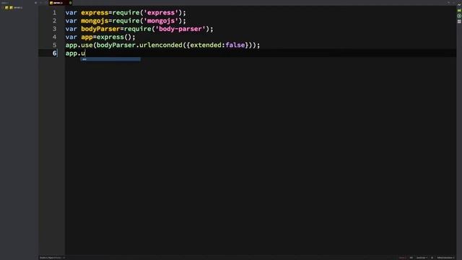Click line number 6 in the gutter

[x=55, y=53]
